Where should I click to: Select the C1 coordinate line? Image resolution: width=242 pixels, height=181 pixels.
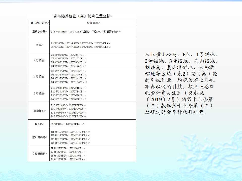point(68,55)
